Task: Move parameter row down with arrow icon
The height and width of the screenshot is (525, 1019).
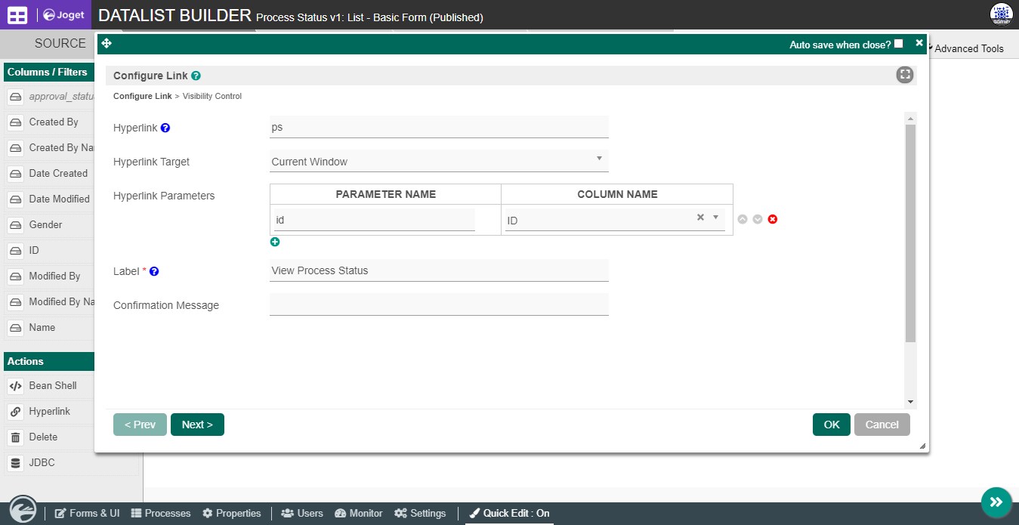Action: (x=758, y=219)
